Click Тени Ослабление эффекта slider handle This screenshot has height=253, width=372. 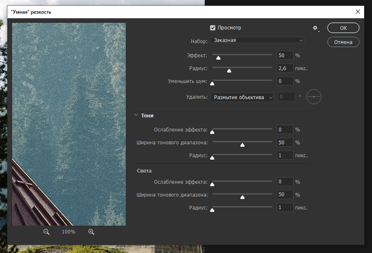[x=212, y=132]
